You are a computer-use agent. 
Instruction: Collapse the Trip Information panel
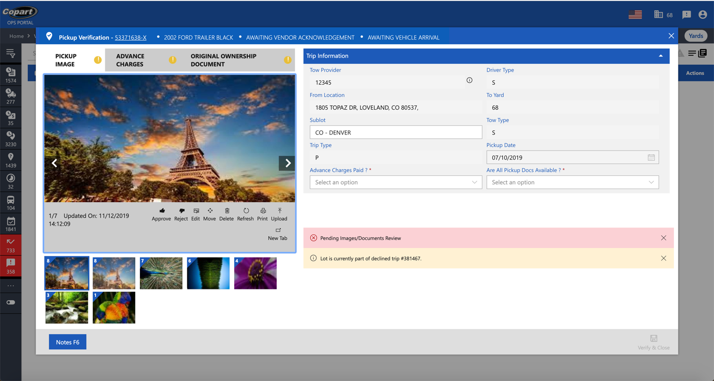pos(661,56)
